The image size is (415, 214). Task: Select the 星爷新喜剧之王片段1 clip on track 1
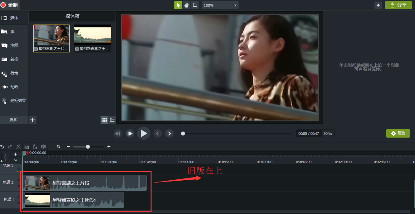tap(74, 200)
